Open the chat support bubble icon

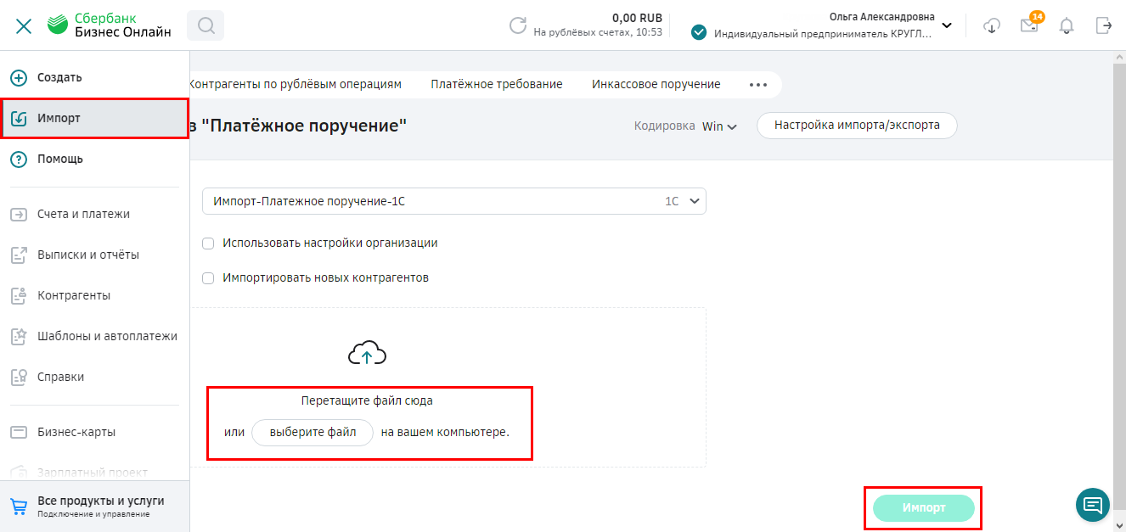pos(1092,506)
